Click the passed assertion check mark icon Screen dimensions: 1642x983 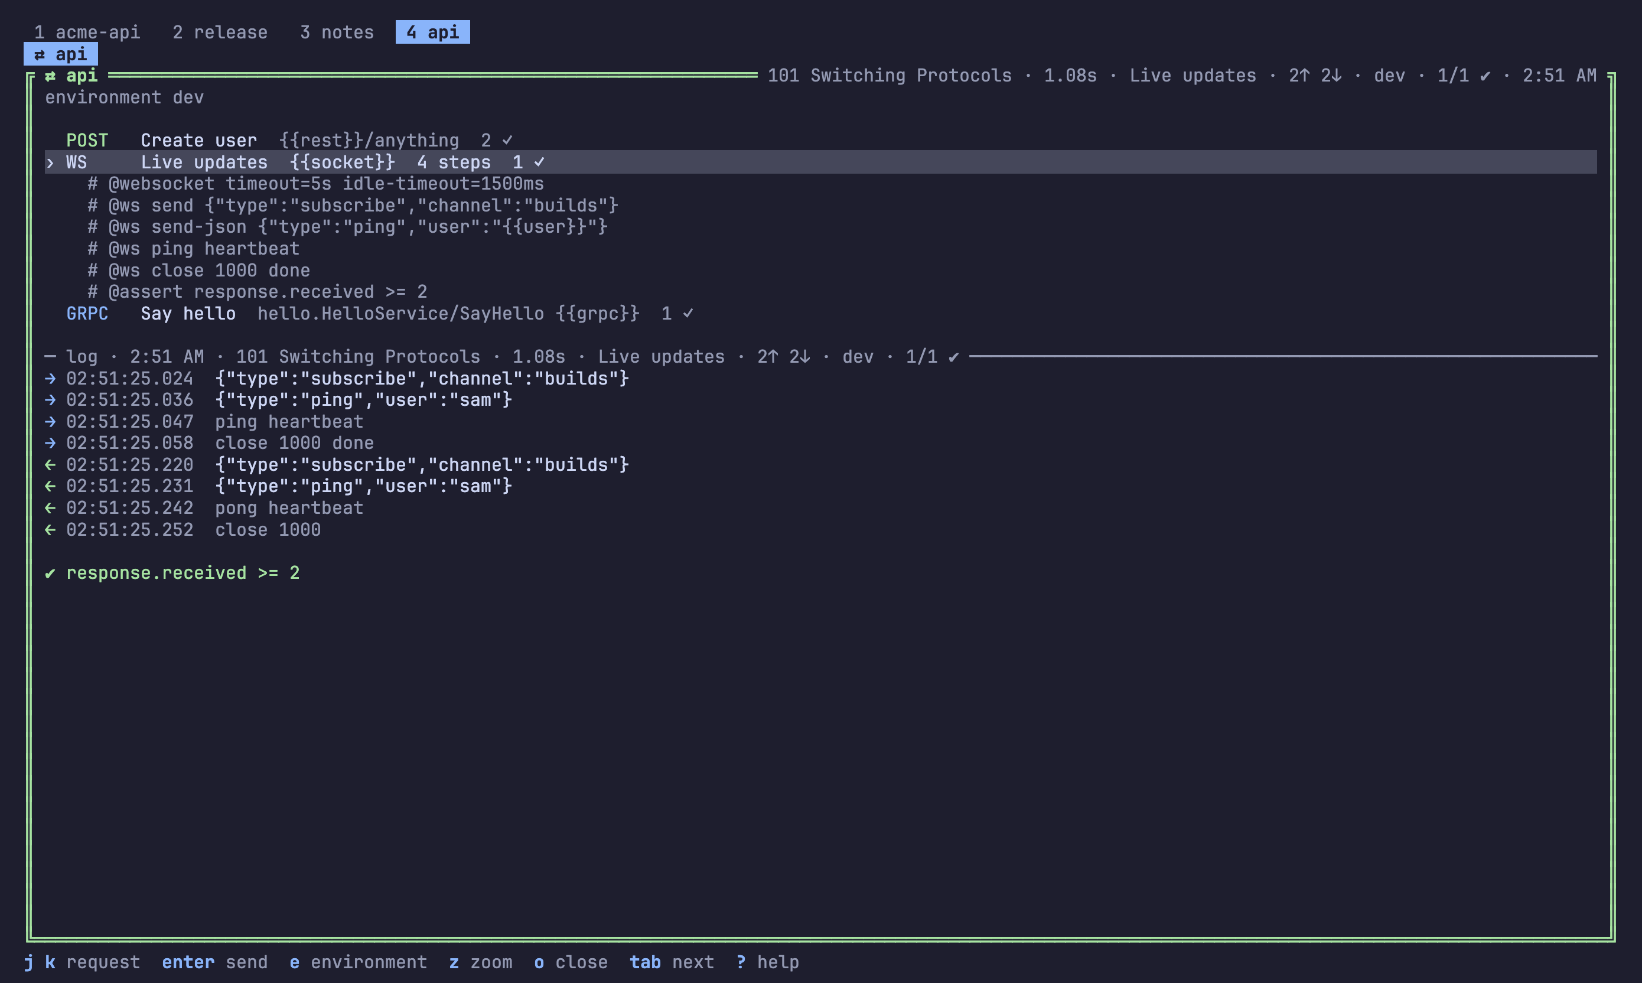click(50, 573)
